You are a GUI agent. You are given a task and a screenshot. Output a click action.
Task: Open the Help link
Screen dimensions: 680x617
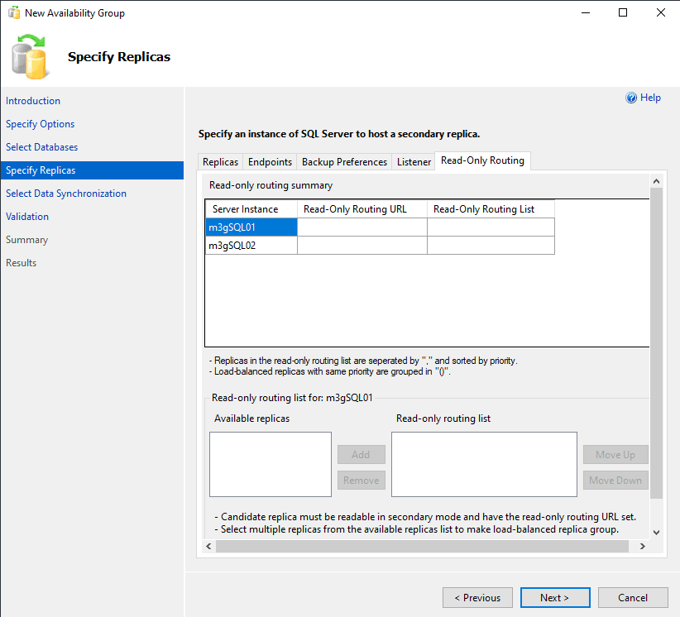(650, 98)
